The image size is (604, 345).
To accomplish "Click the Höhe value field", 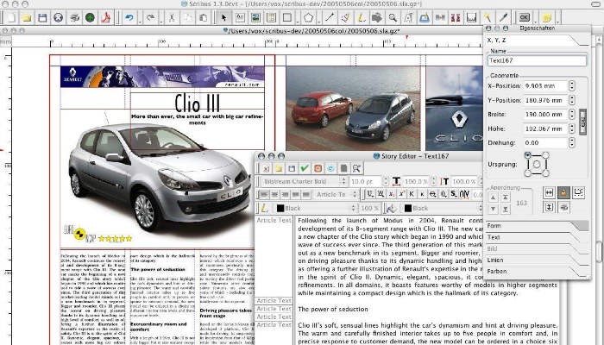I will pos(546,129).
